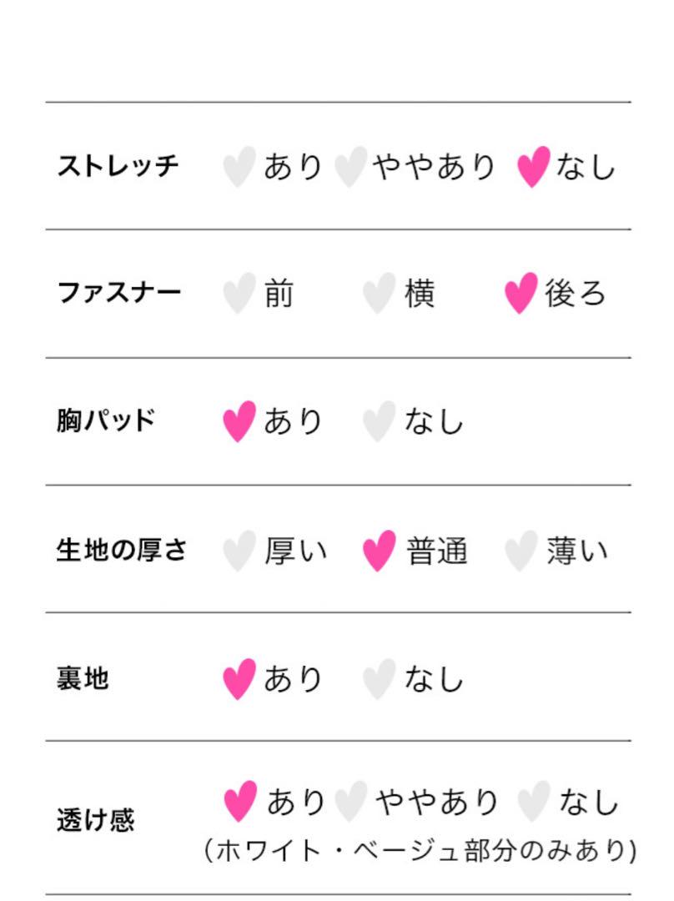Click the ストレッチ row label

[x=118, y=166]
